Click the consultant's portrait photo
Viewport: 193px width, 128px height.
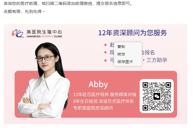(x=44, y=80)
